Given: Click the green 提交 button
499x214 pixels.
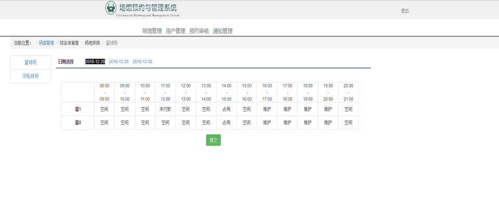Looking at the screenshot, I should click(213, 140).
